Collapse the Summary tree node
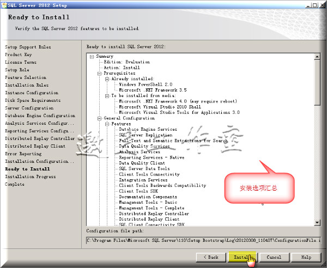 click(x=92, y=57)
